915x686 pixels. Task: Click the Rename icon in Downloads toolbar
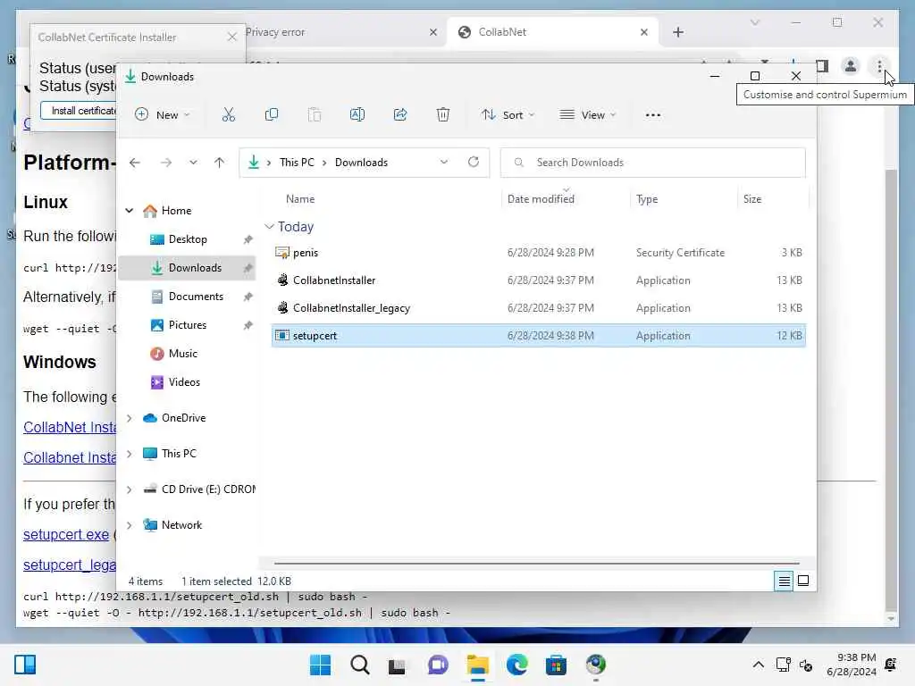point(357,115)
